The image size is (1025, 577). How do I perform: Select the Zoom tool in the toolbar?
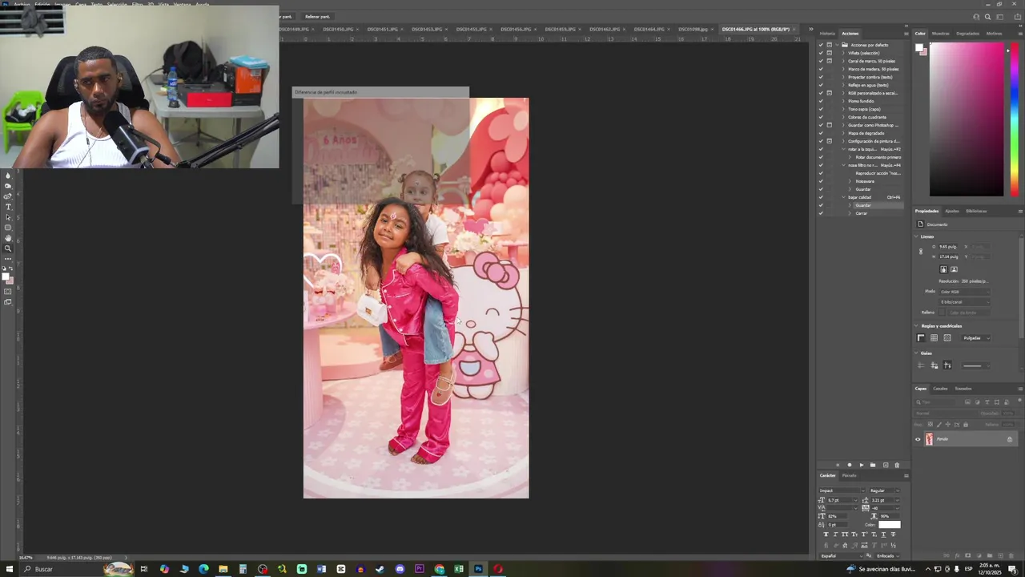coord(8,248)
